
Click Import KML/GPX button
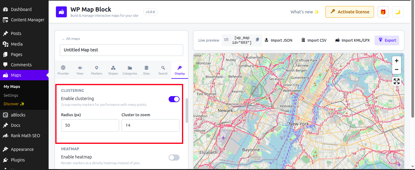[x=352, y=40]
